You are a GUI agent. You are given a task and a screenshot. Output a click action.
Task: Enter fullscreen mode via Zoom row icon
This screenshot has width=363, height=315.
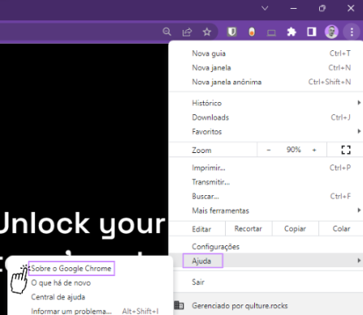click(346, 150)
